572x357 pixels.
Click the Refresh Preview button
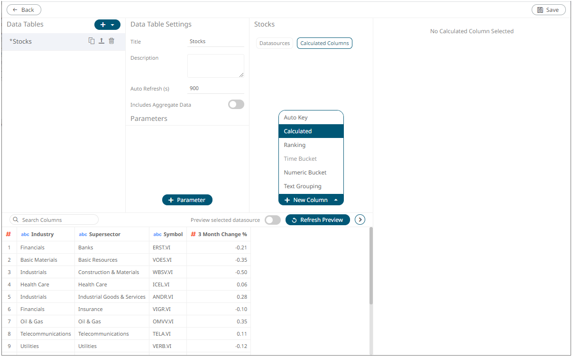click(318, 220)
